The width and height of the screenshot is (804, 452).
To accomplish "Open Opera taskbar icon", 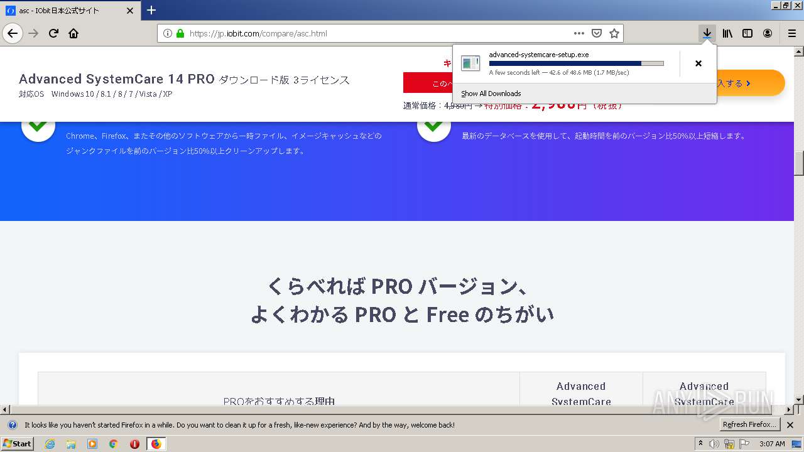I will [134, 444].
